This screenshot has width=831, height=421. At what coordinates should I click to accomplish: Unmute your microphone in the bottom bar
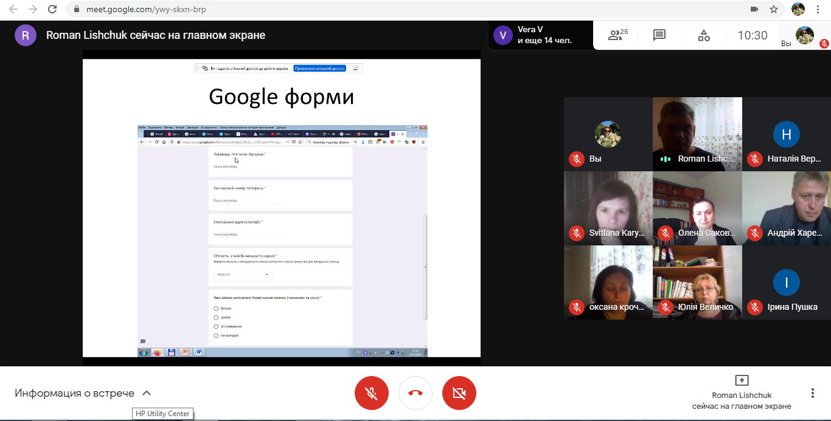(371, 393)
